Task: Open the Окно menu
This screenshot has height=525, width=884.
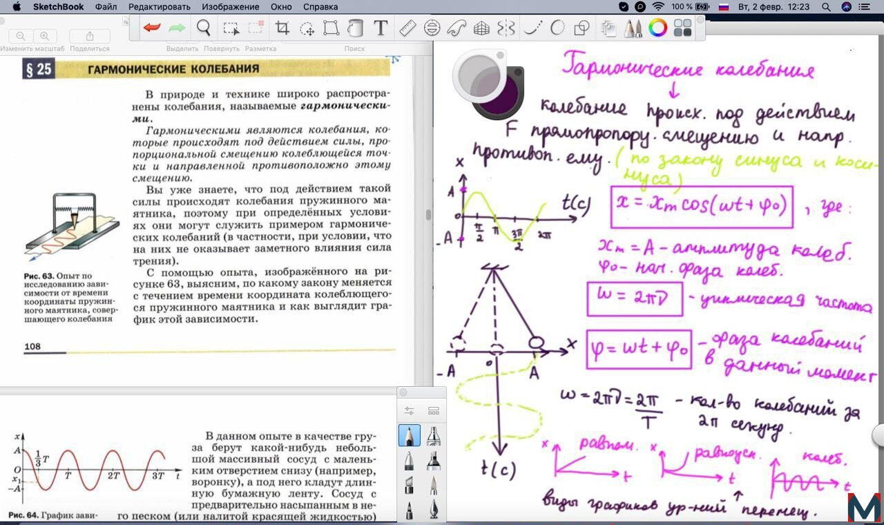Action: pyautogui.click(x=281, y=6)
